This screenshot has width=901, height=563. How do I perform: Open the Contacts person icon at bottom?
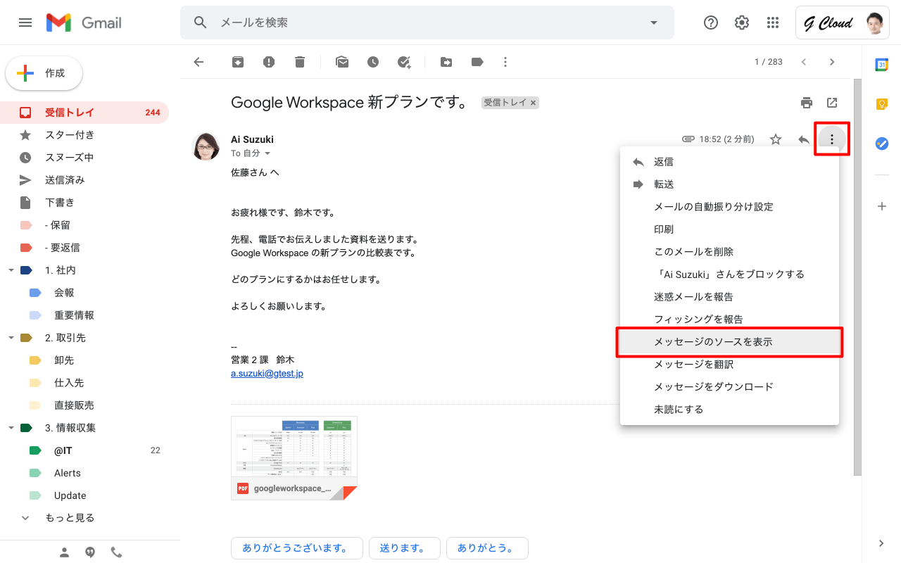coord(64,552)
